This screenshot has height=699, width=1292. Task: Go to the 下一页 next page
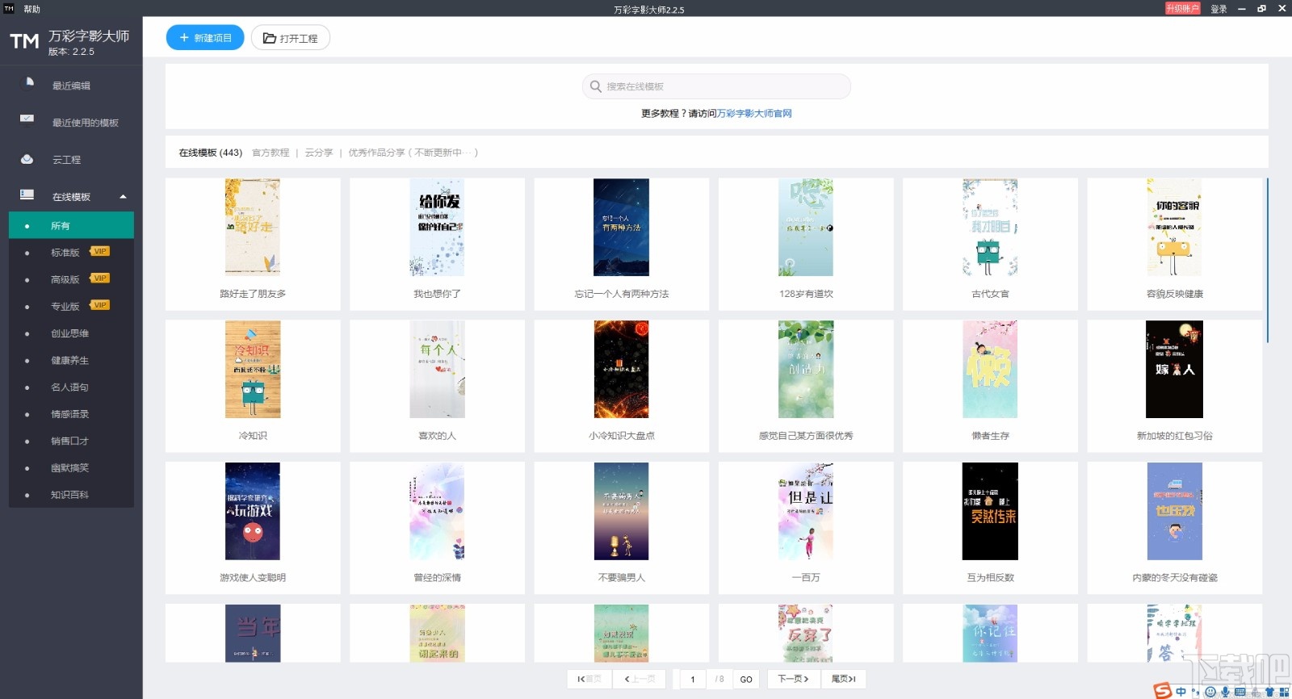[x=794, y=679]
